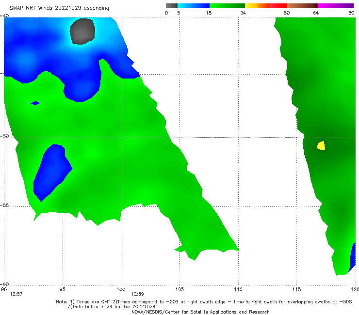The width and height of the screenshot is (359, 315).
Task: Click the title 'SMAP NRT Winds 20221029 ascending'
Action: pos(59,8)
